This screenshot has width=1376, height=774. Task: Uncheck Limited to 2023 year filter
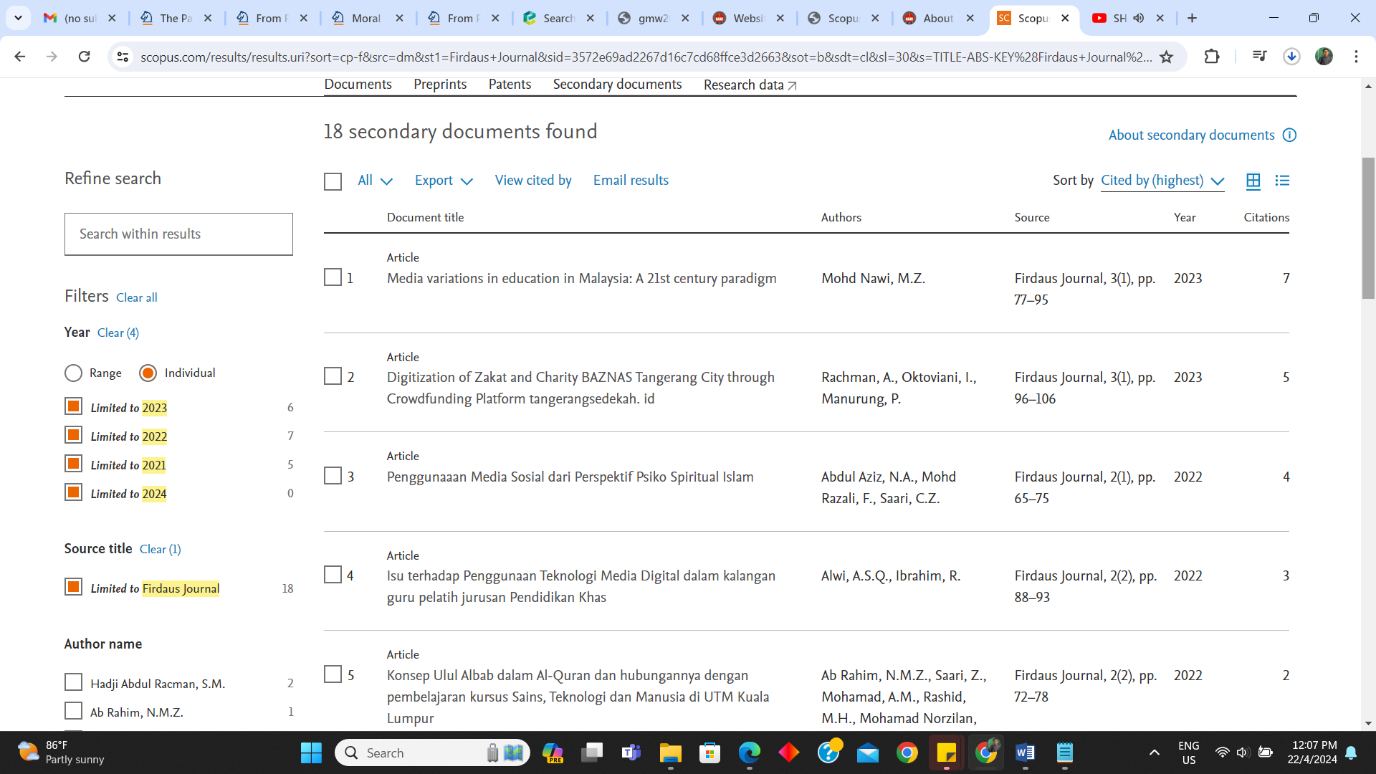[x=73, y=406]
